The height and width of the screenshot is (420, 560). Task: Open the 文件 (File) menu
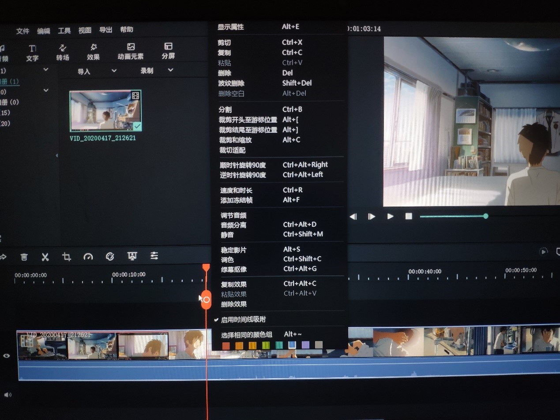[x=23, y=30]
